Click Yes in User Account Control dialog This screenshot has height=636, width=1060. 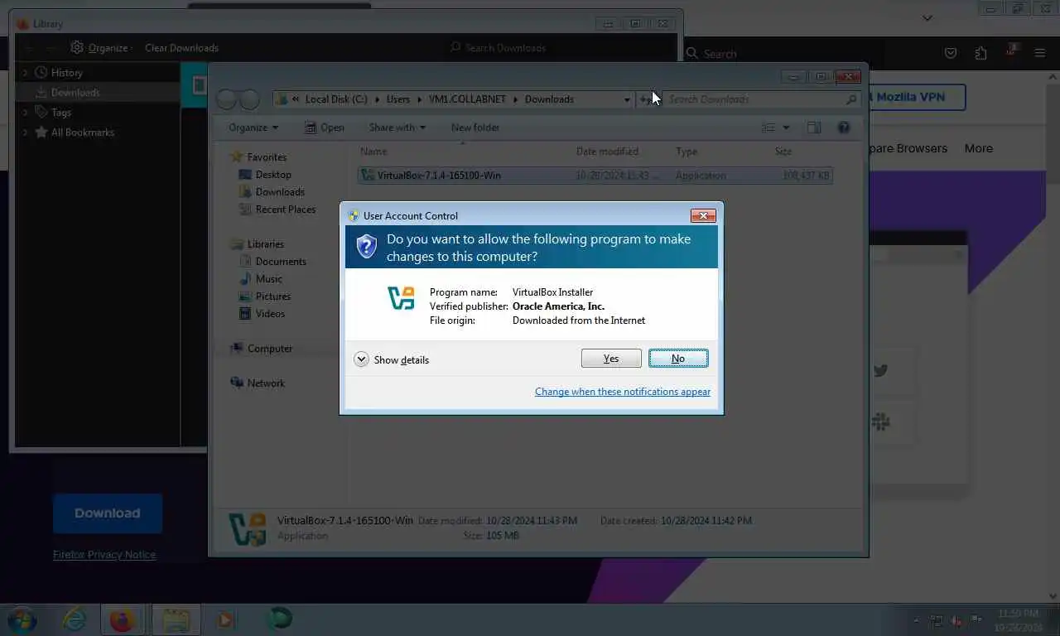[611, 359]
